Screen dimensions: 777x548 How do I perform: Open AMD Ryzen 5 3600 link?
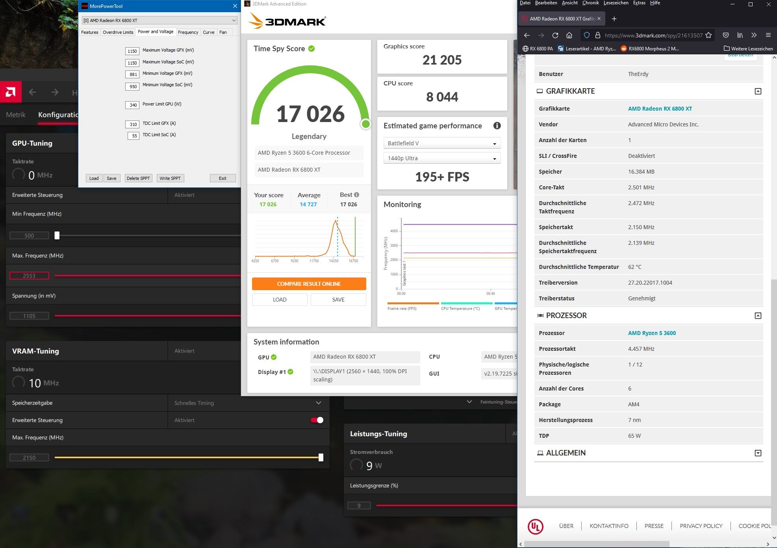tap(652, 333)
